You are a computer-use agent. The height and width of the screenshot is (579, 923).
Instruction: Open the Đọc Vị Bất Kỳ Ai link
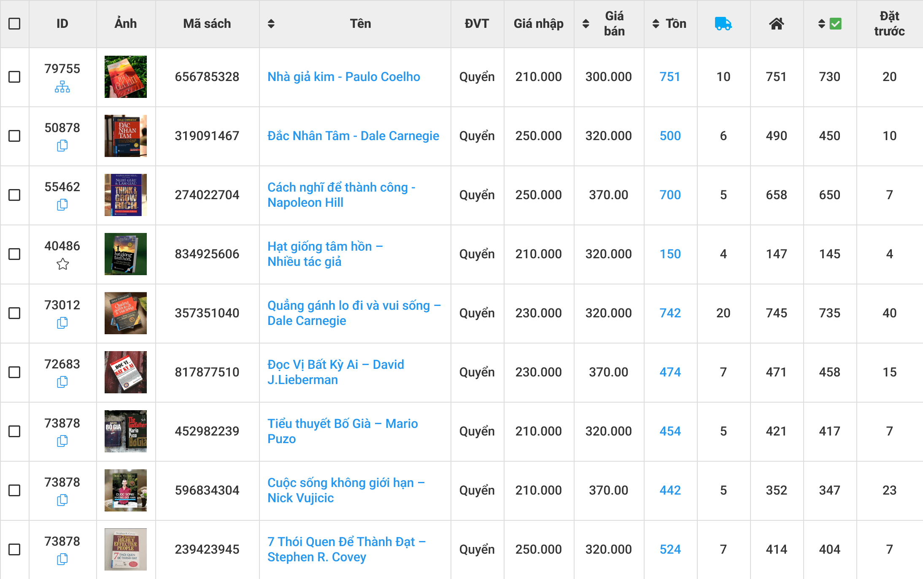point(336,372)
